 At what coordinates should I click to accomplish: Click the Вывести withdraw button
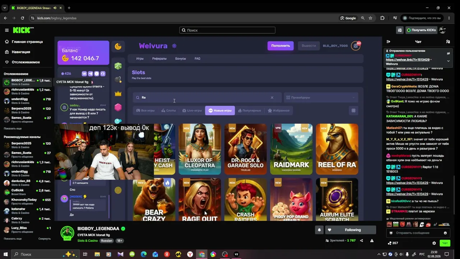(x=309, y=46)
